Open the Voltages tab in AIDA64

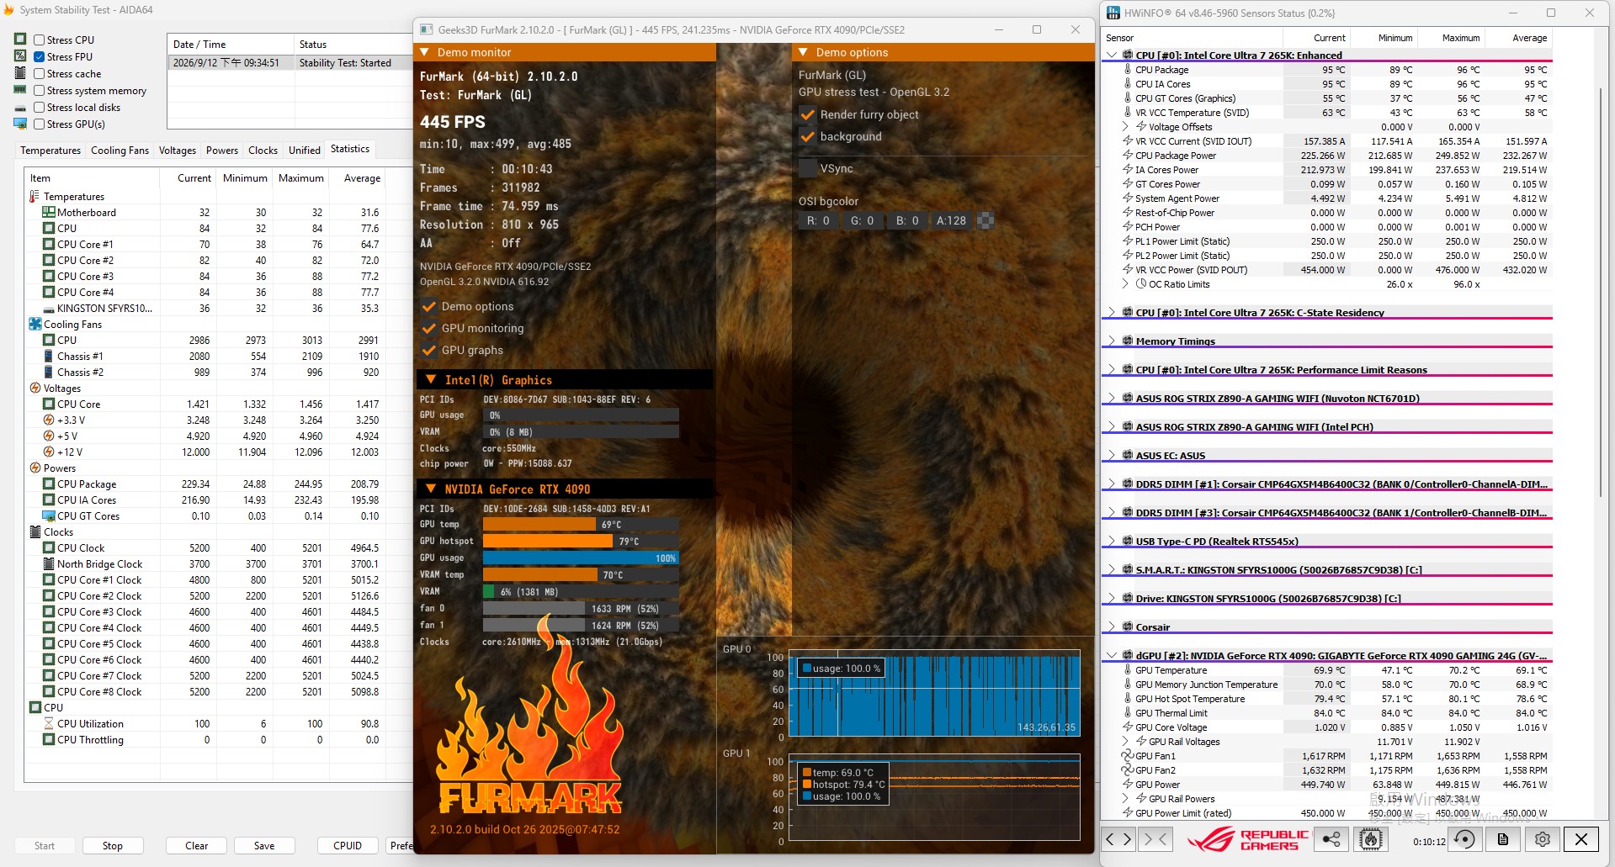(x=178, y=151)
